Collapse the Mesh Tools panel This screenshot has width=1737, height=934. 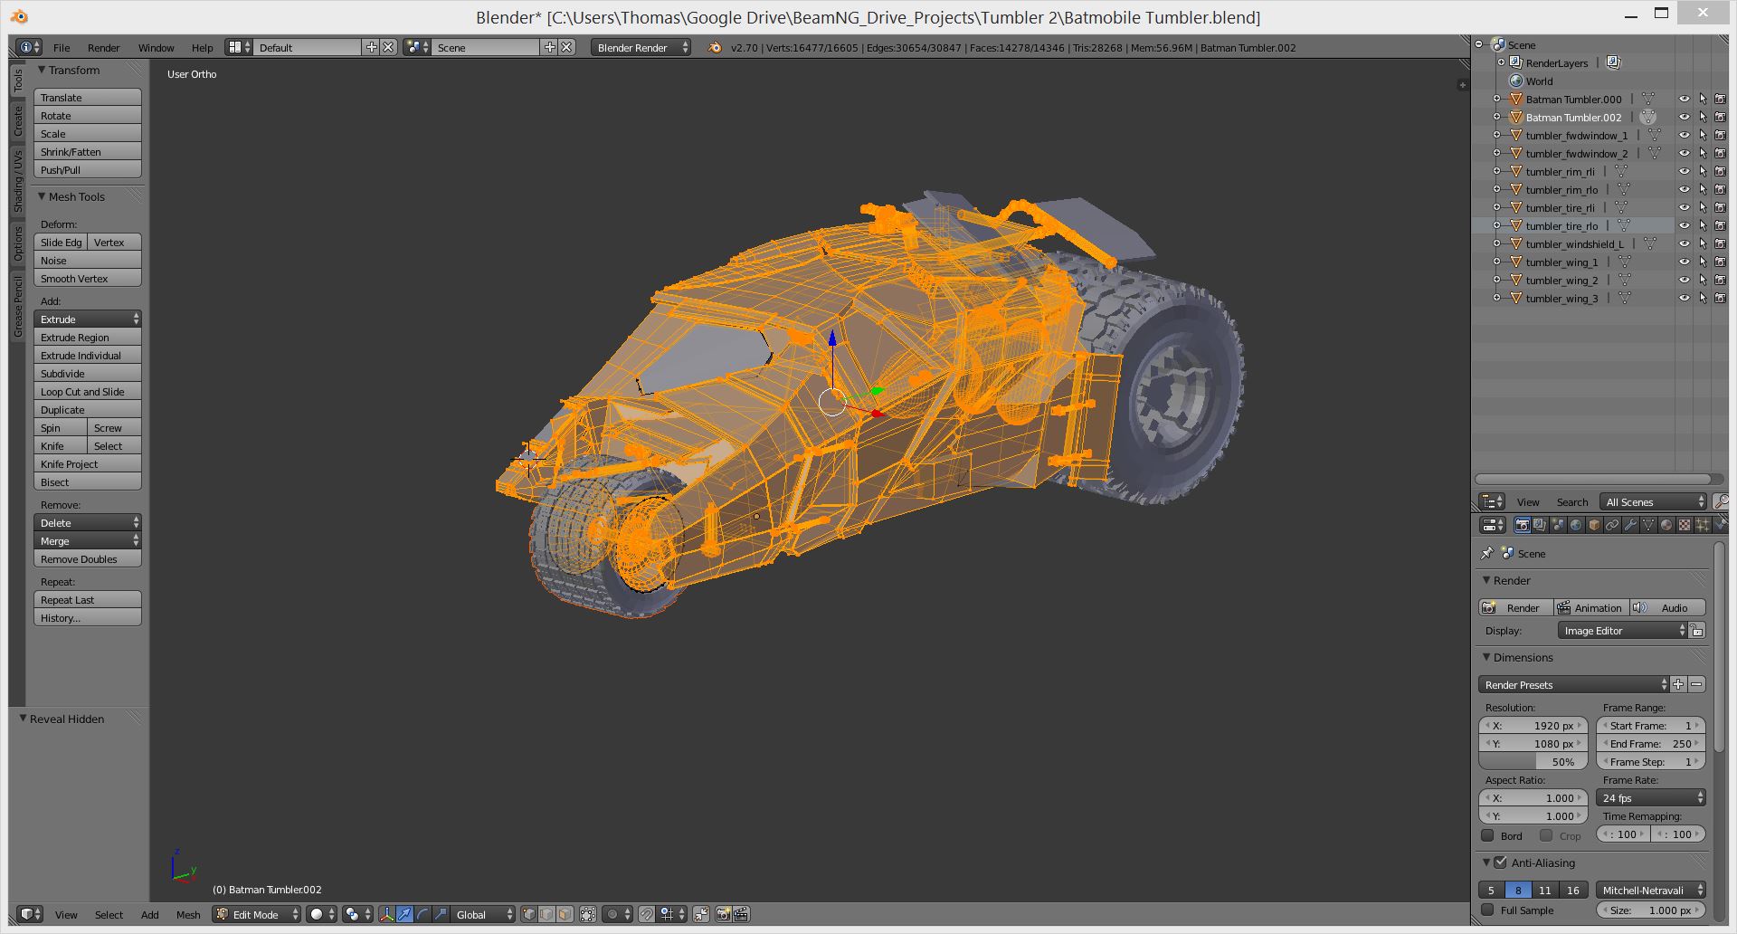click(x=42, y=196)
